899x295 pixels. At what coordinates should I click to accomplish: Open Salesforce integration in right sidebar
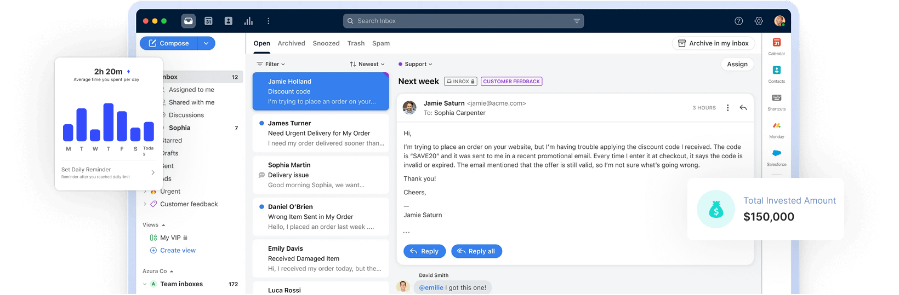pyautogui.click(x=776, y=156)
